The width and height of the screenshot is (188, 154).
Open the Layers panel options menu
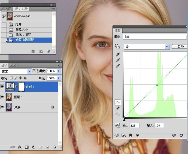(60, 65)
